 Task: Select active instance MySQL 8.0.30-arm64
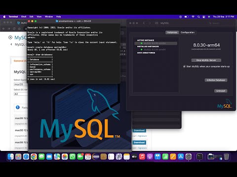pyautogui.click(x=156, y=43)
